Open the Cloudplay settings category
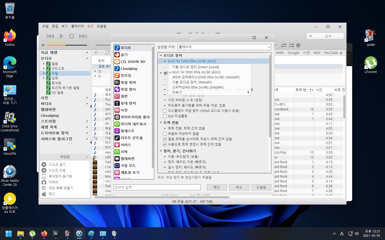Viewport: 385px width, 240px height. coord(133,69)
